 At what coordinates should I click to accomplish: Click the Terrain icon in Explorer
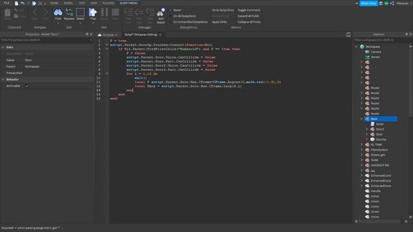click(367, 57)
